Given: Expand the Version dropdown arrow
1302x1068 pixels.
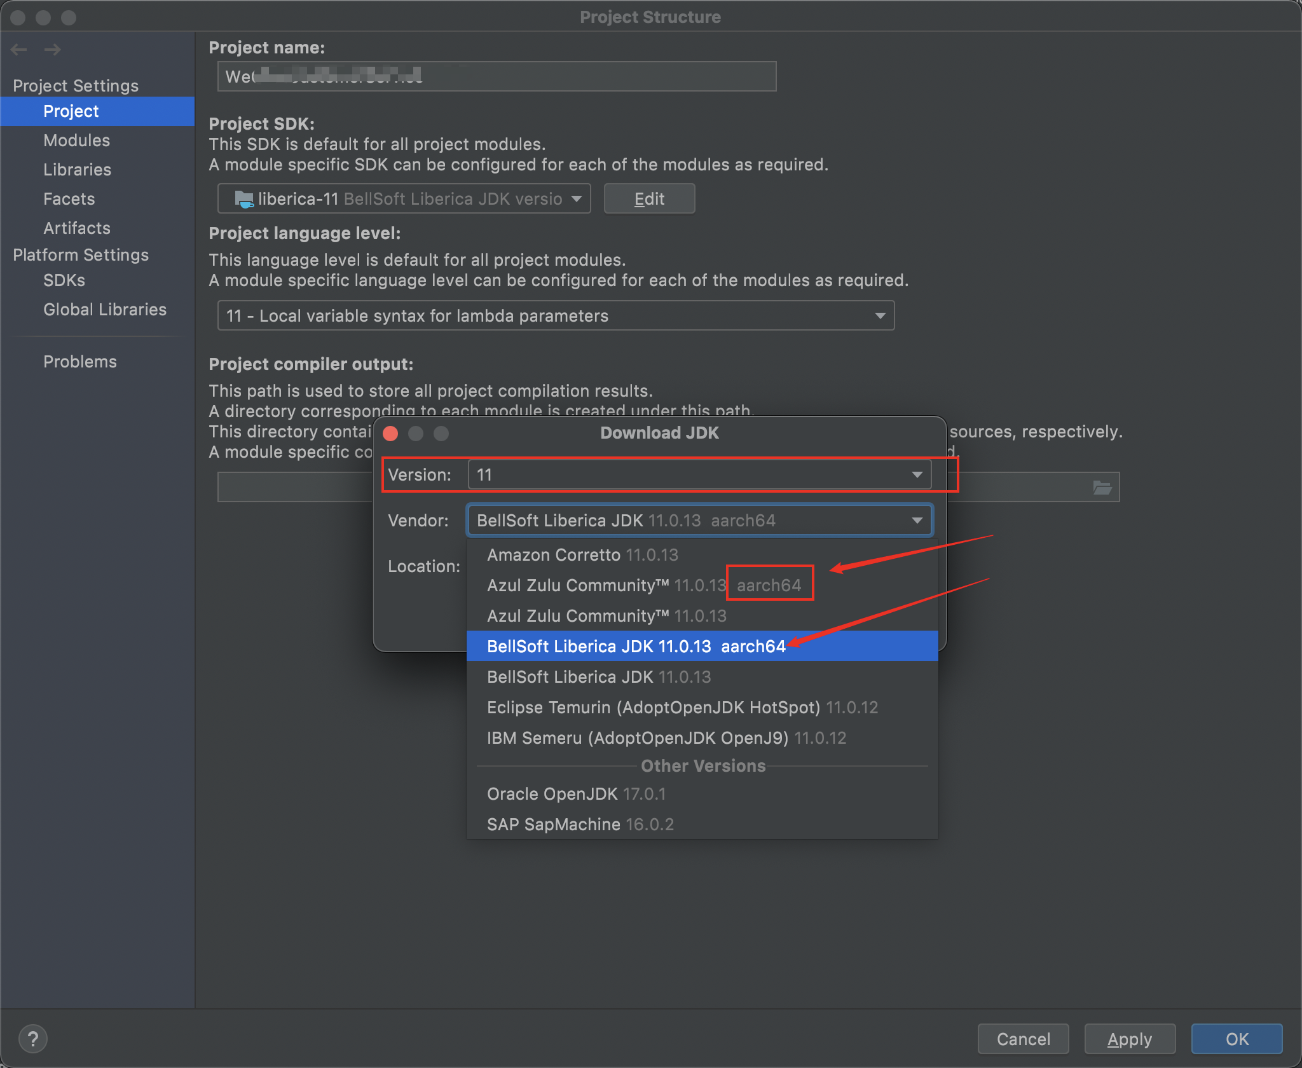Looking at the screenshot, I should (x=917, y=475).
